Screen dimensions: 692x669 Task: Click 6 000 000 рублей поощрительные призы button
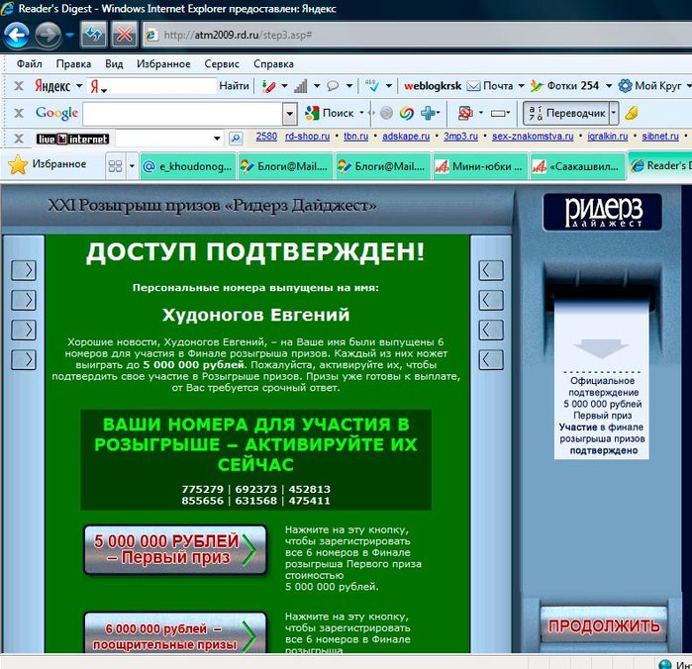[175, 633]
